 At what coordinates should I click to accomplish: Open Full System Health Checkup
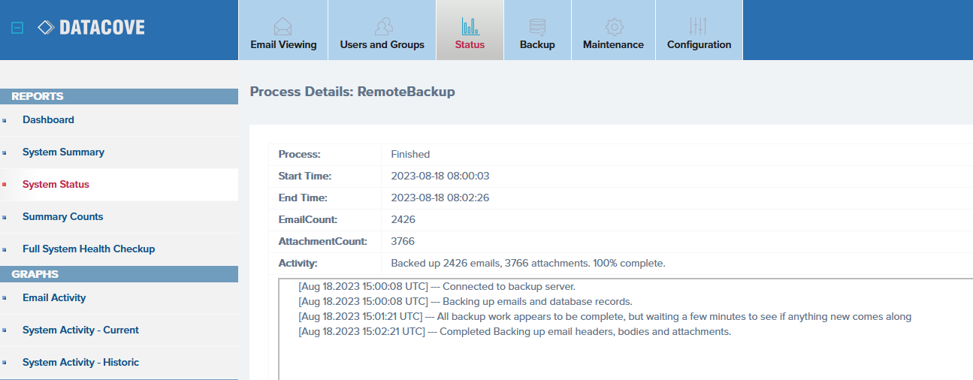pos(89,249)
